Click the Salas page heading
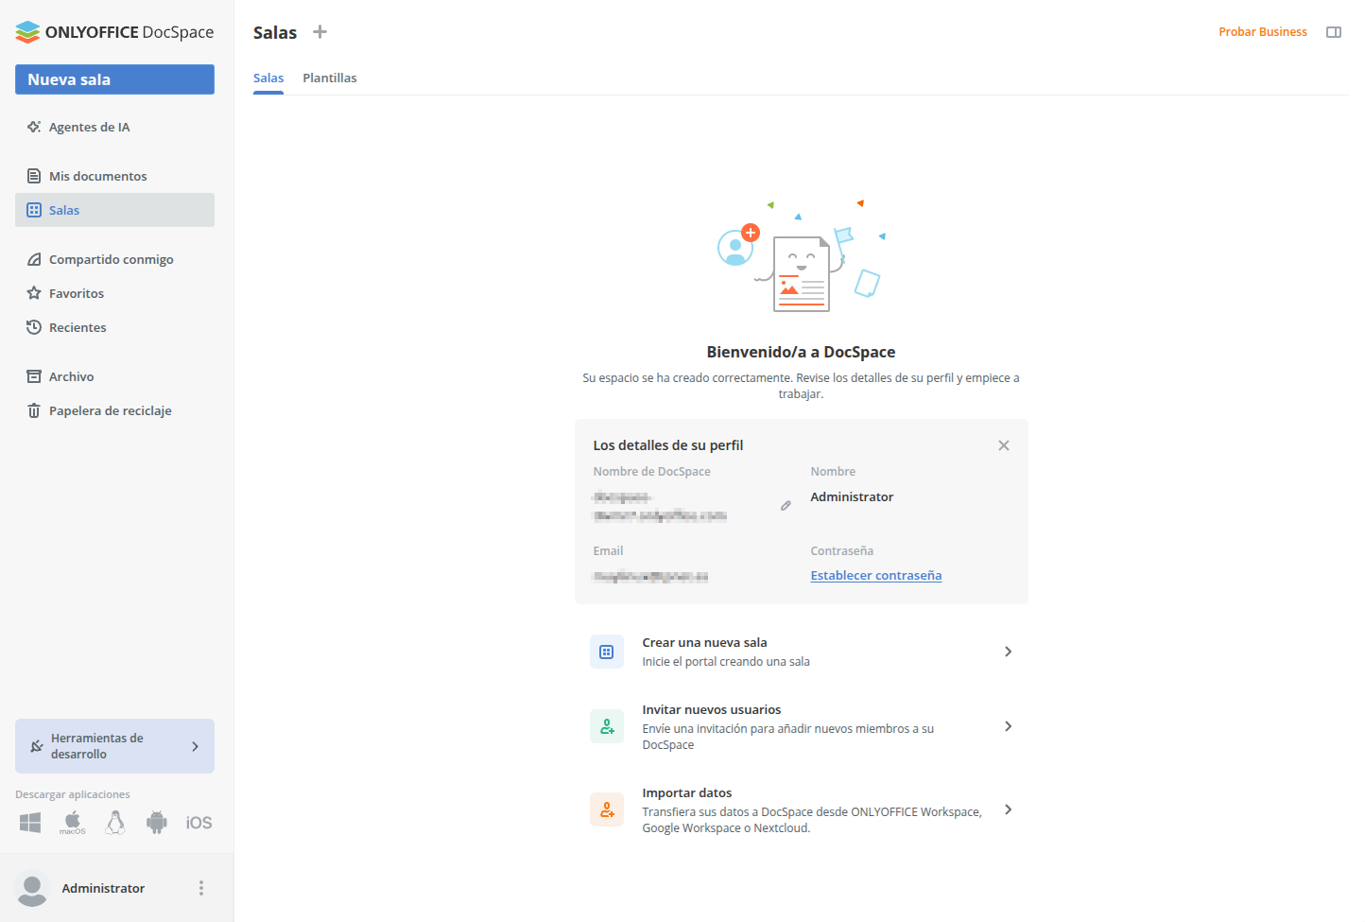The width and height of the screenshot is (1365, 922). (275, 32)
